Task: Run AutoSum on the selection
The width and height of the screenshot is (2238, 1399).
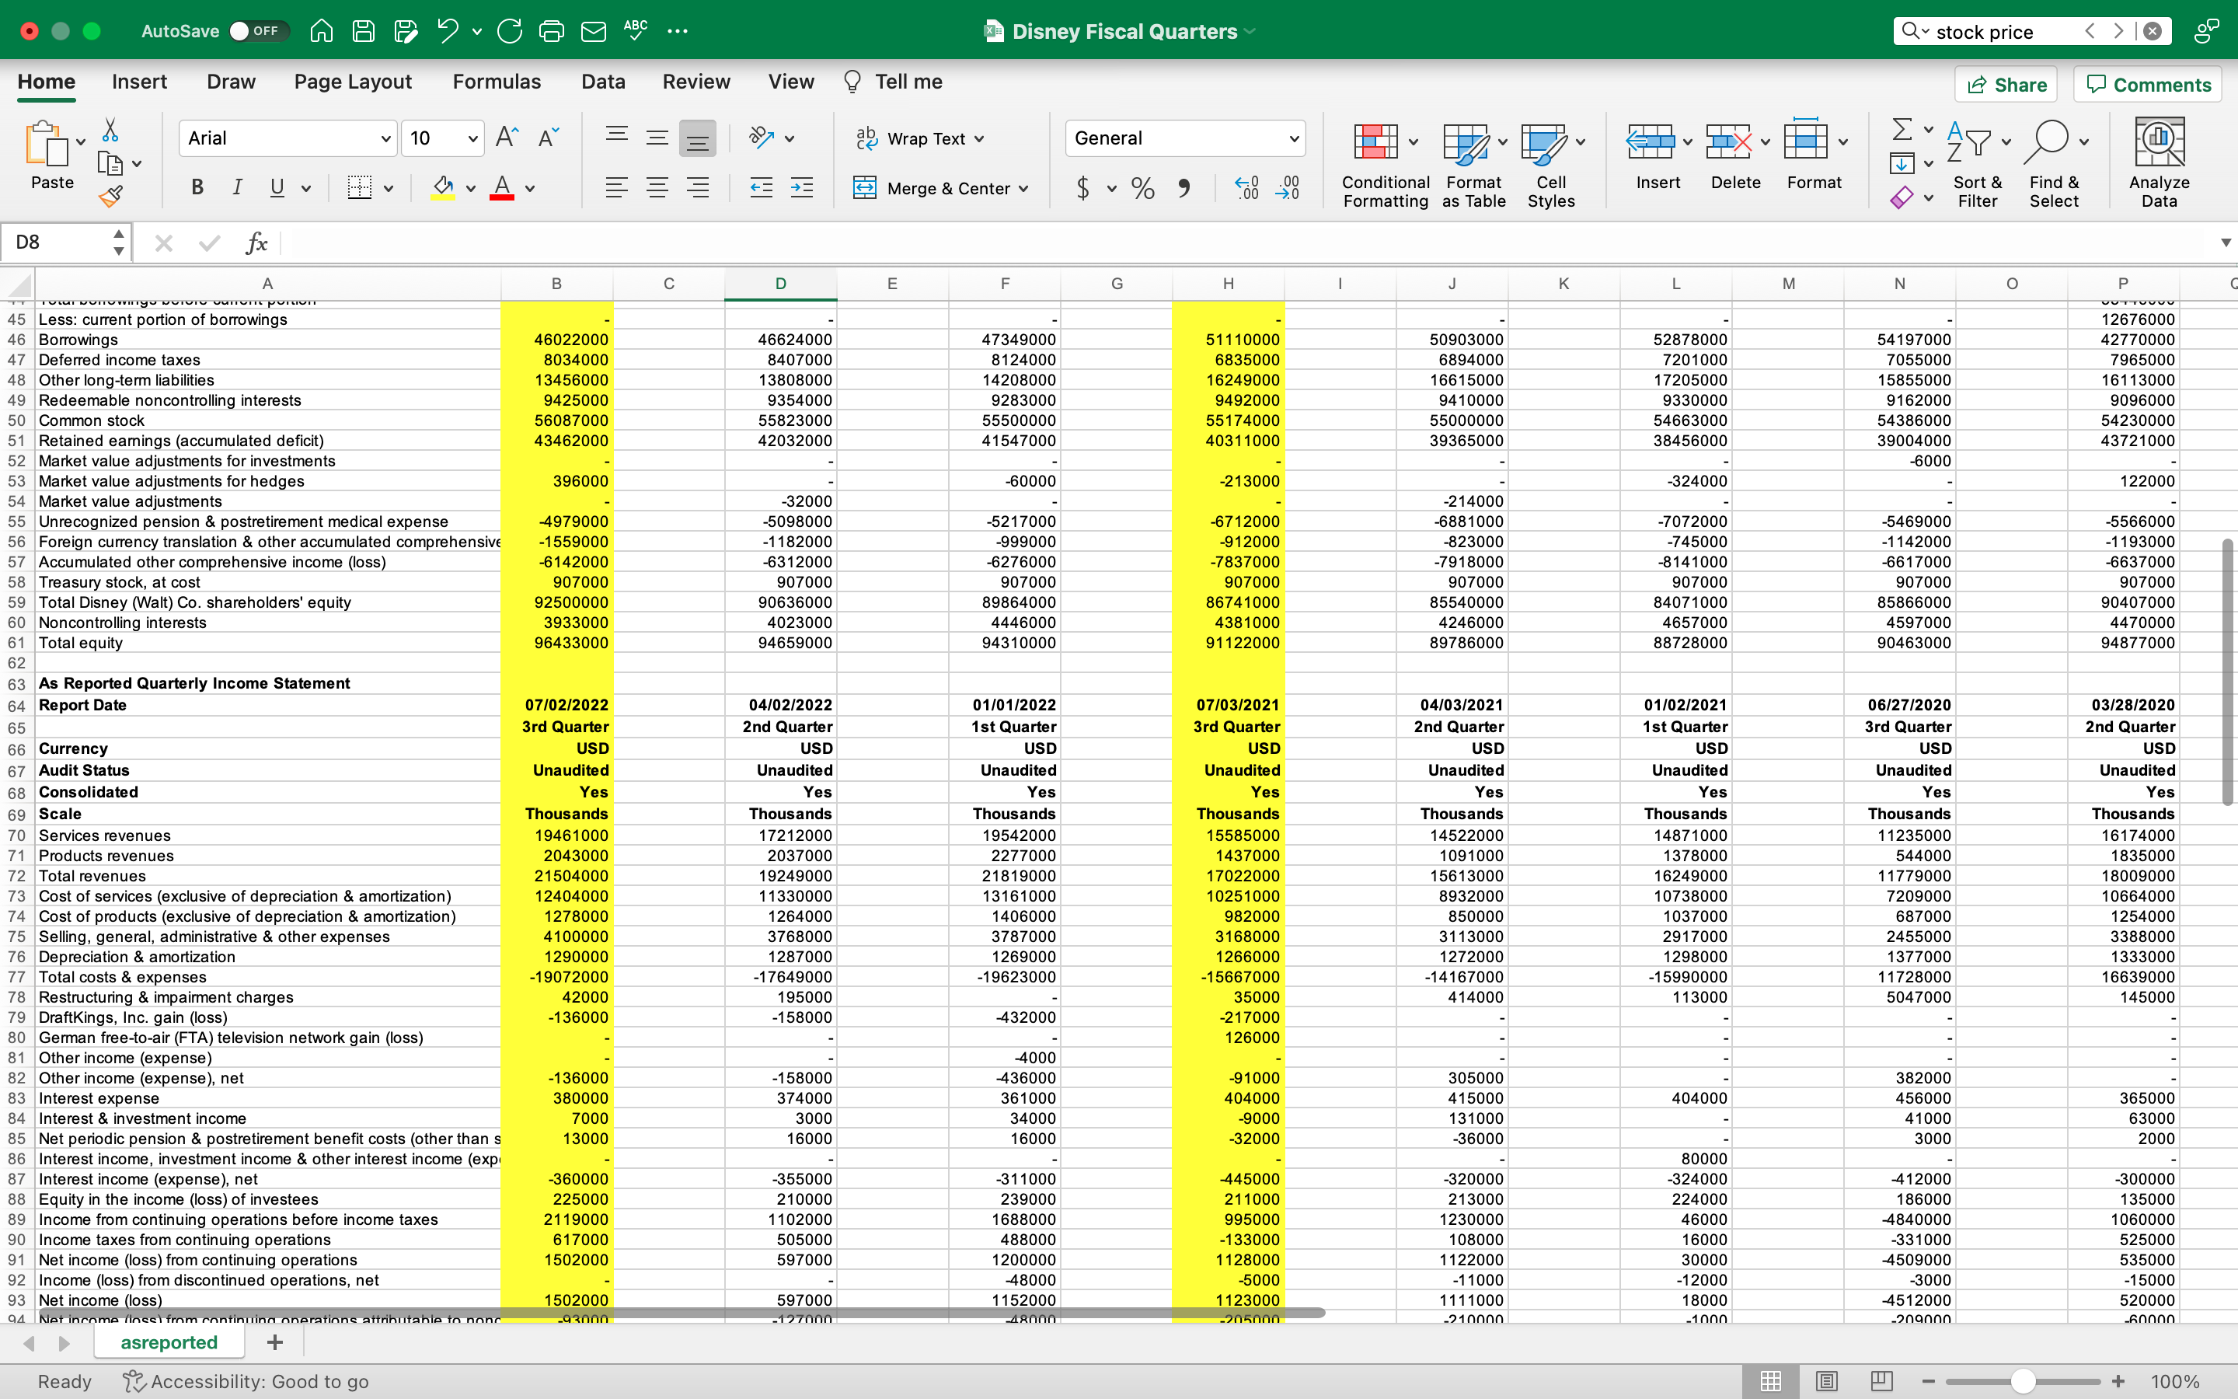Action: click(1902, 130)
